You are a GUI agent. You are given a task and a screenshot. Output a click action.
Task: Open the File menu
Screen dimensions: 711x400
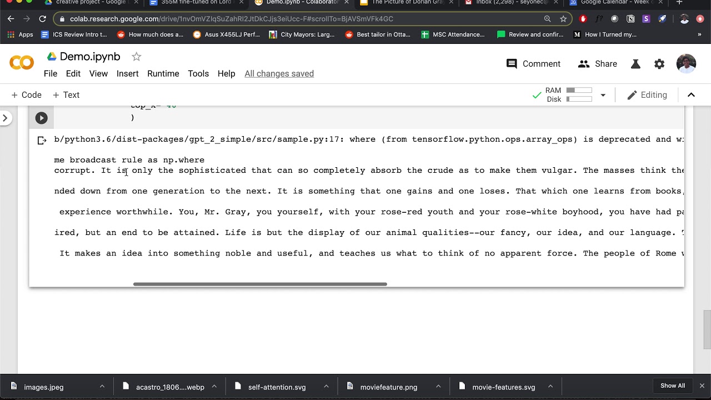51,73
